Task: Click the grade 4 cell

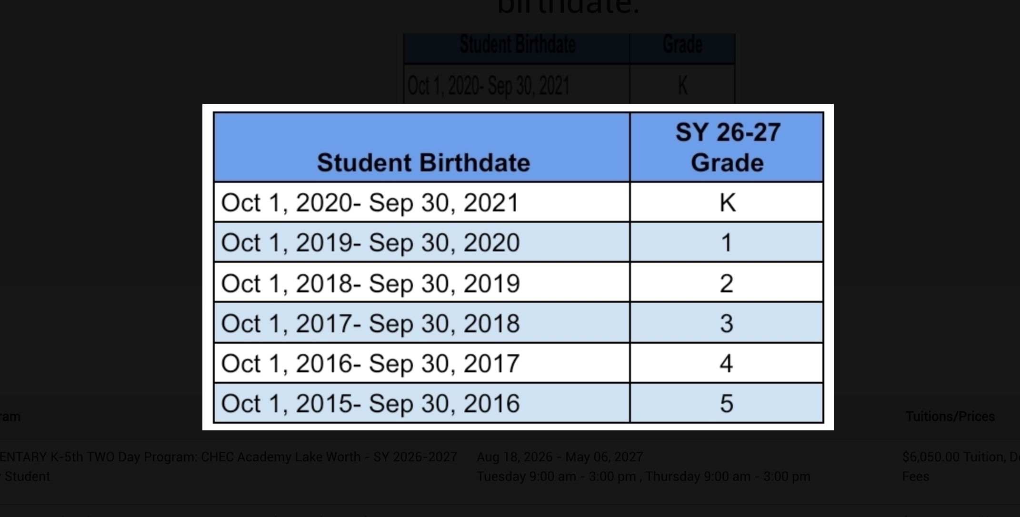Action: [727, 364]
